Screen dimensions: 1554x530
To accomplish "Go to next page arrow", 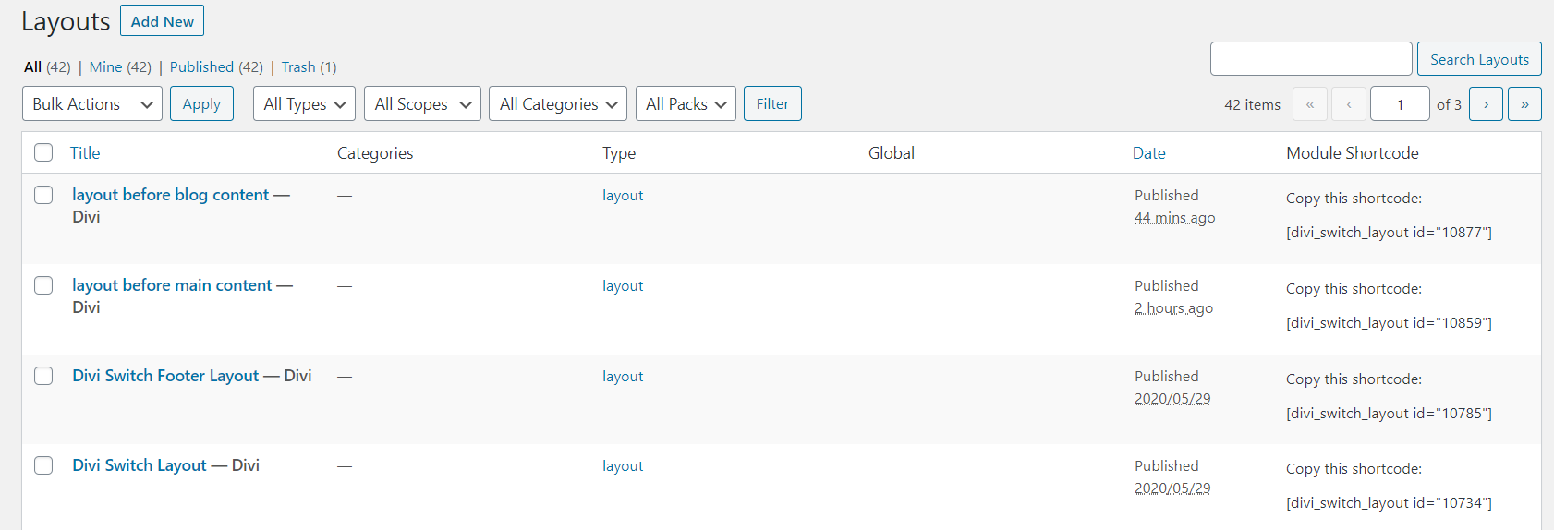I will point(1486,104).
